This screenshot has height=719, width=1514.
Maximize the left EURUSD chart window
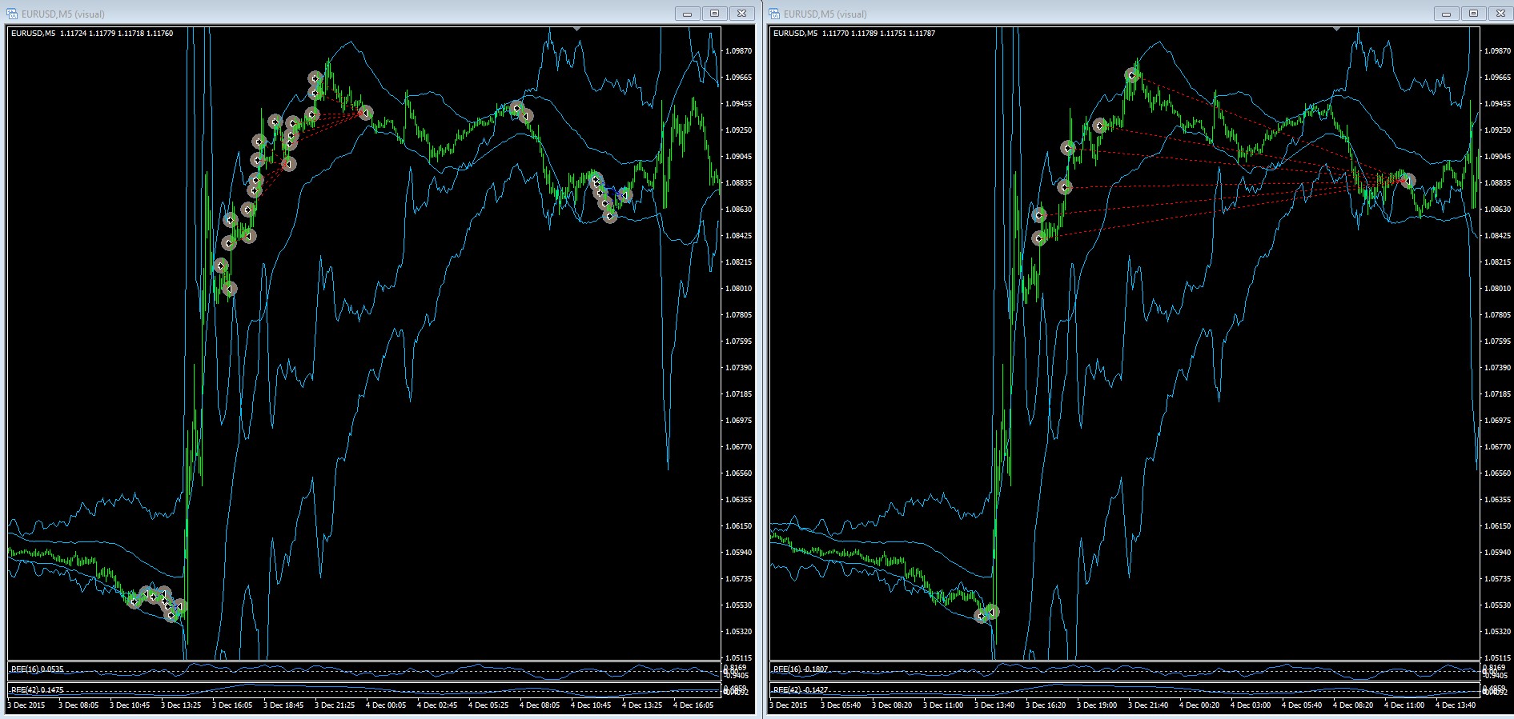[714, 14]
